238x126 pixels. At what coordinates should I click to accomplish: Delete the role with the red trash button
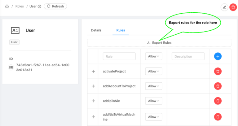(233, 7)
